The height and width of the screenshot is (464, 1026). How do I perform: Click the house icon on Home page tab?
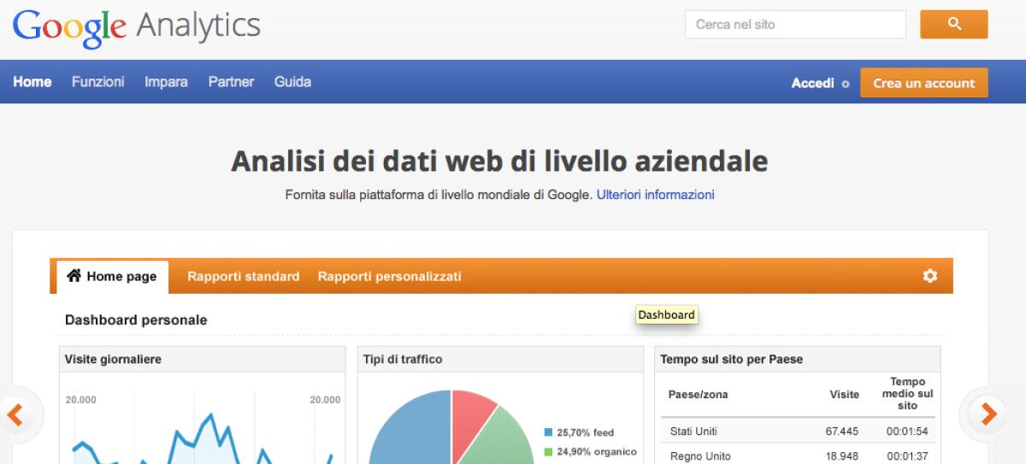(x=74, y=276)
